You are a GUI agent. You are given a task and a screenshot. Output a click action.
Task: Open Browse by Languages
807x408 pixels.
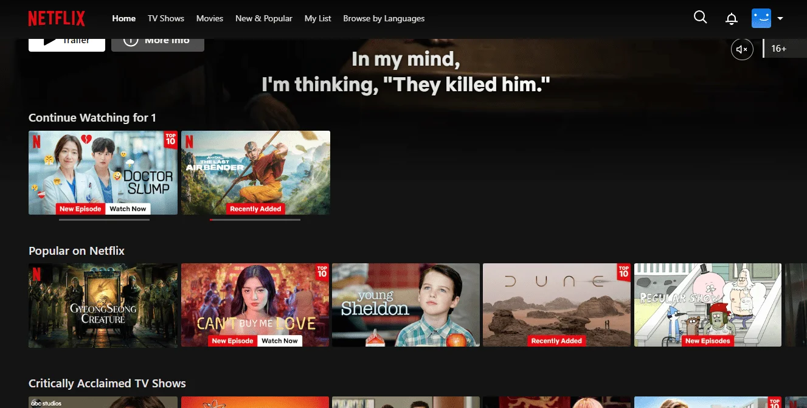click(x=384, y=18)
